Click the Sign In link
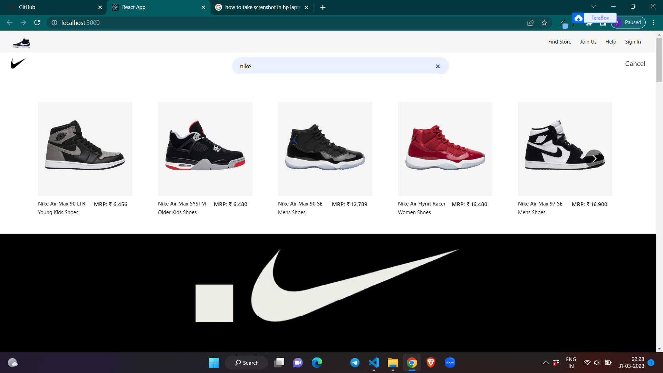663x373 pixels. 633,42
